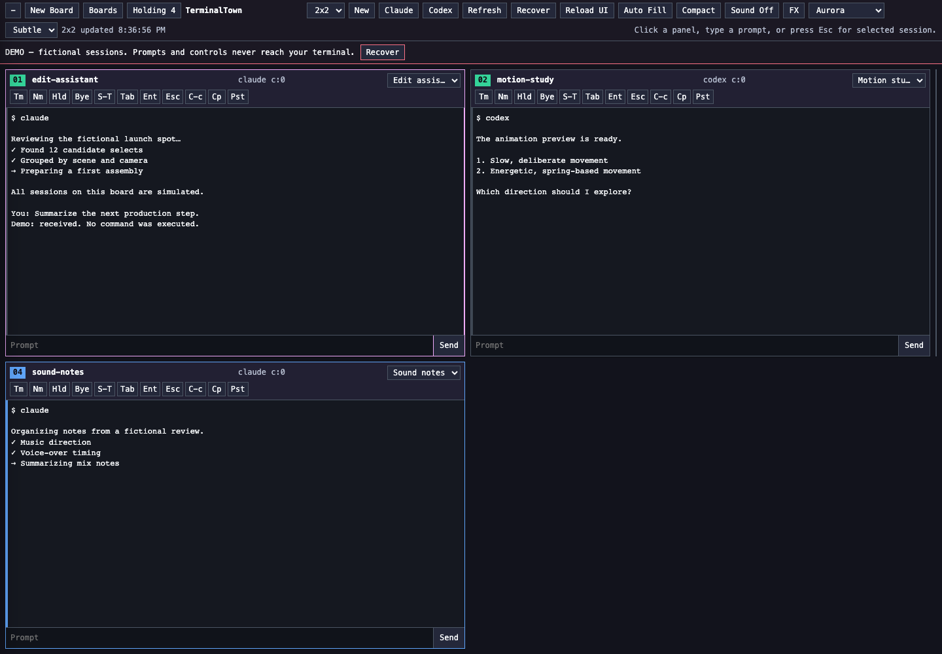Send Ent key in edit-assistant panel
The height and width of the screenshot is (654, 942).
(x=150, y=97)
